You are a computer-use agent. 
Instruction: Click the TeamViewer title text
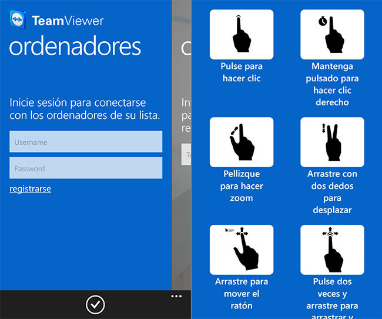pos(68,21)
